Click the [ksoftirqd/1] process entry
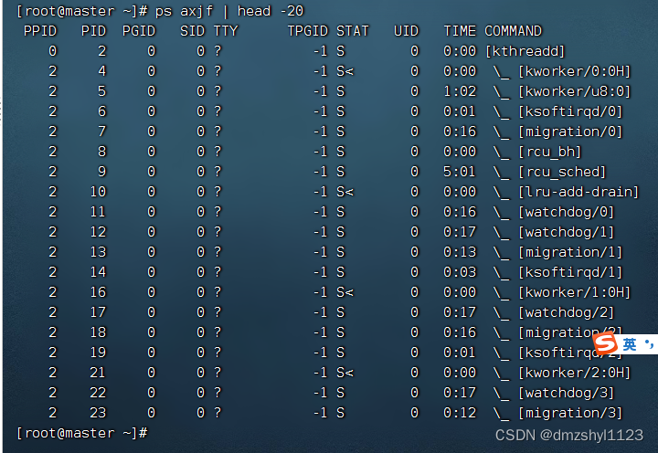The width and height of the screenshot is (658, 453). coord(570,273)
